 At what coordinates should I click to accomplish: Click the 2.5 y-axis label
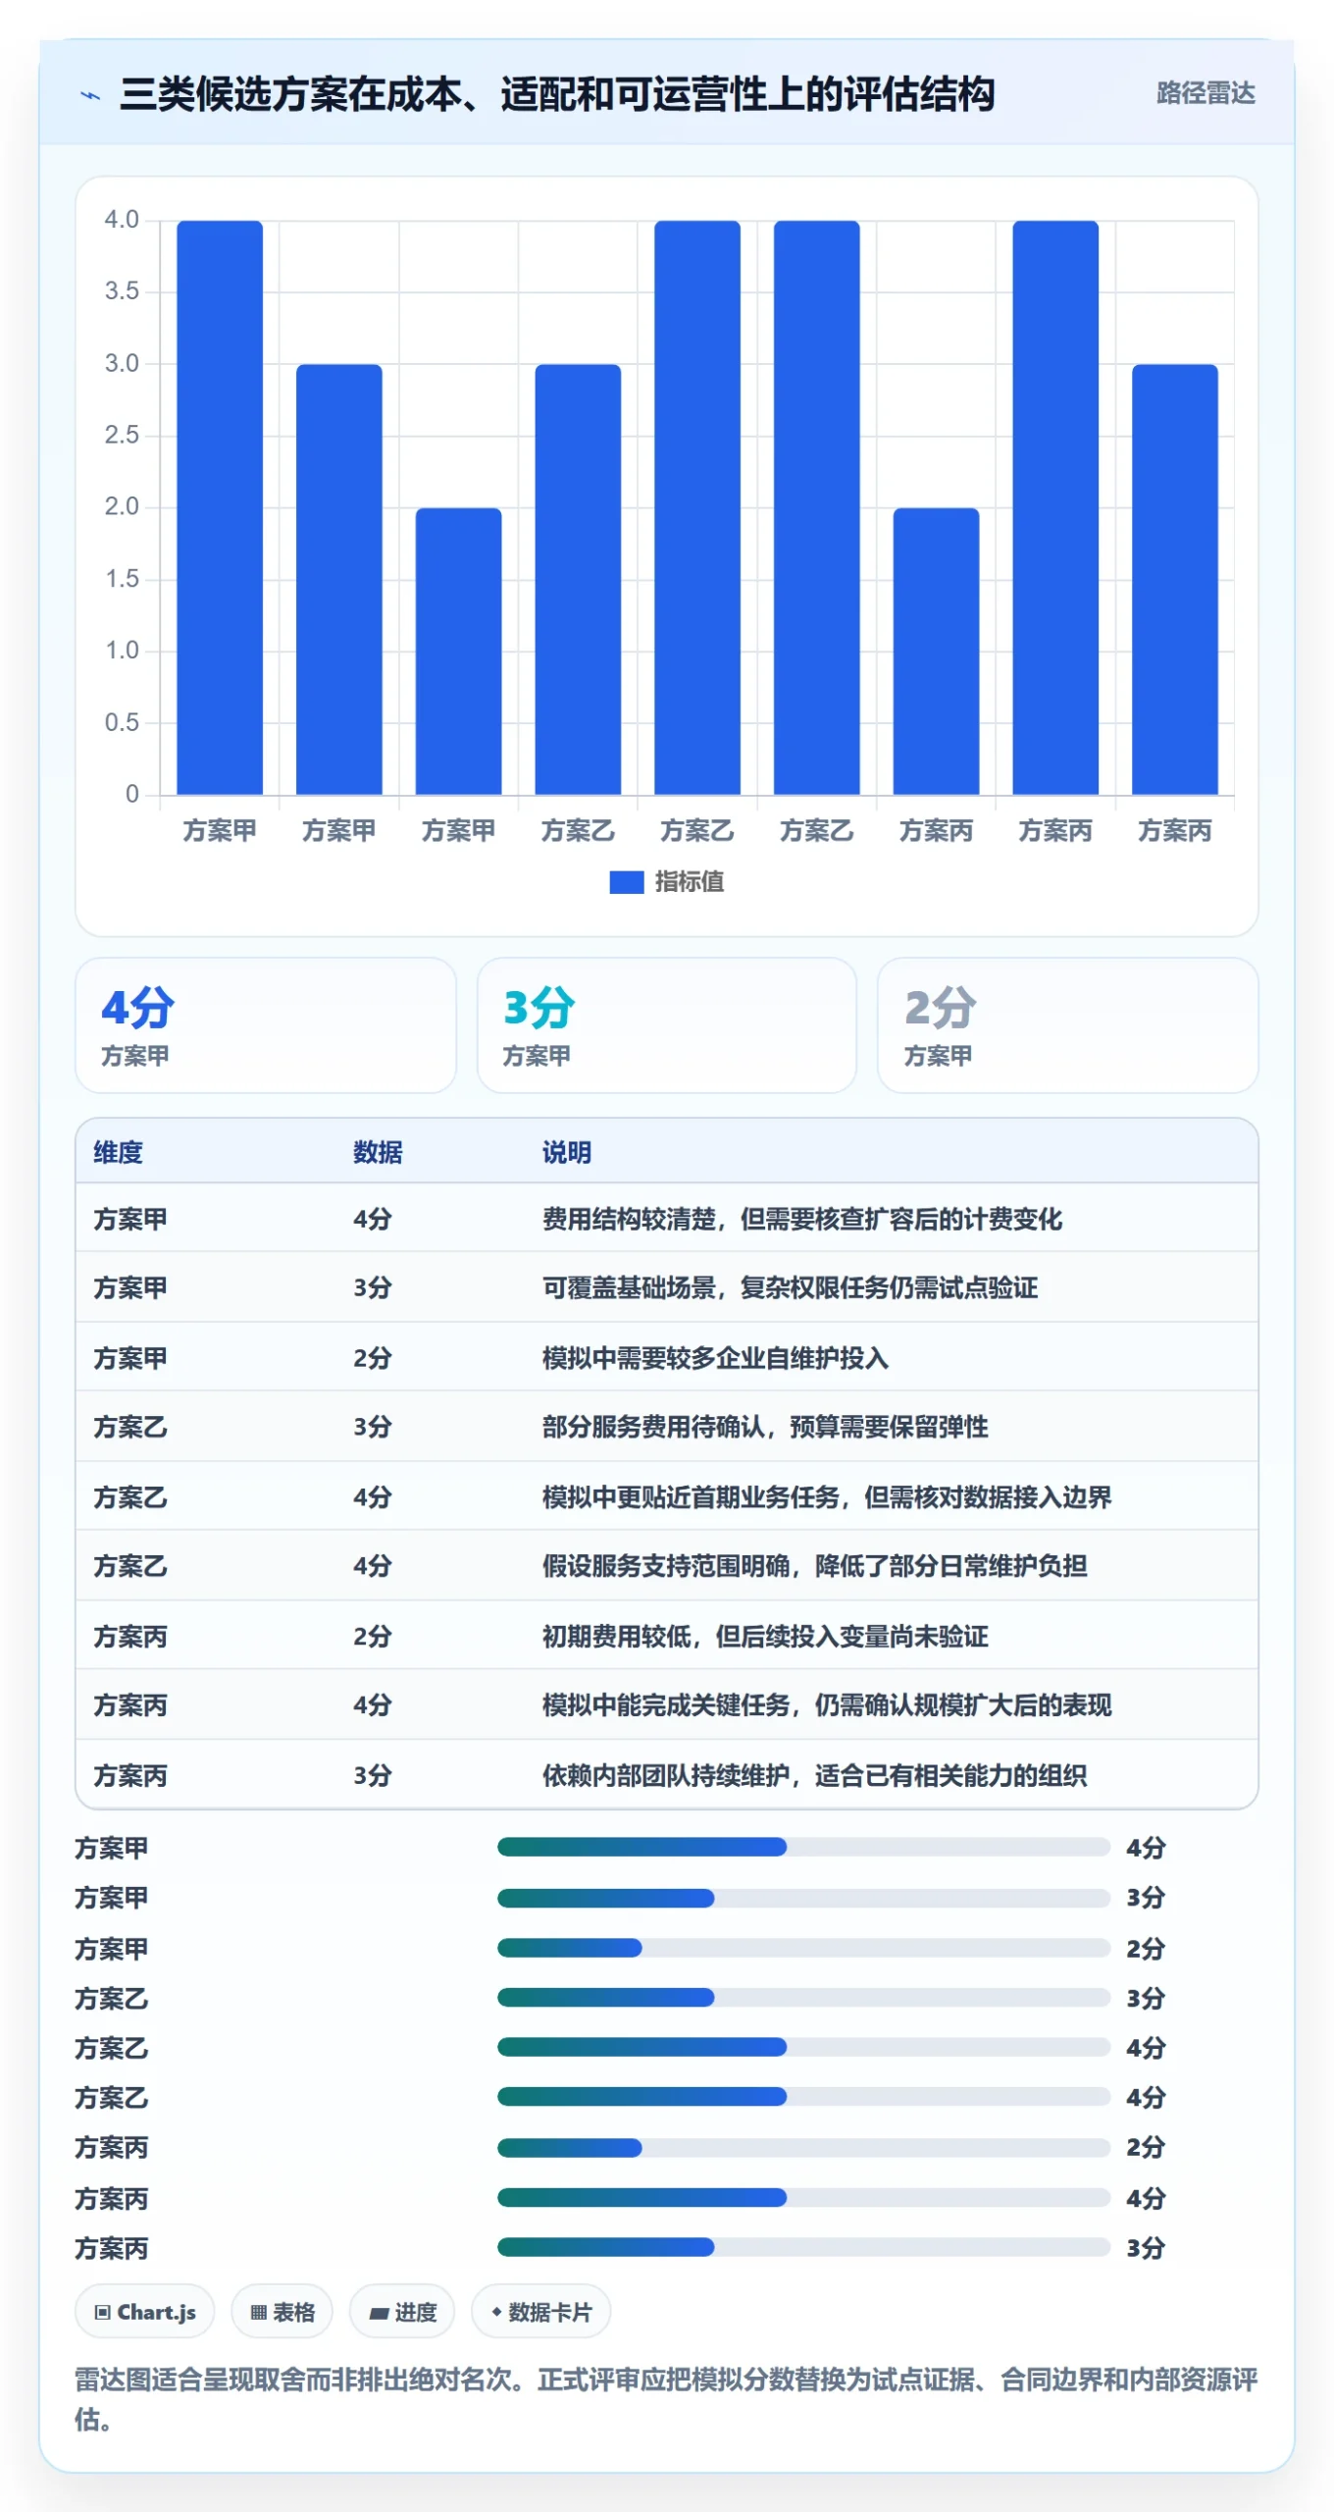click(122, 435)
